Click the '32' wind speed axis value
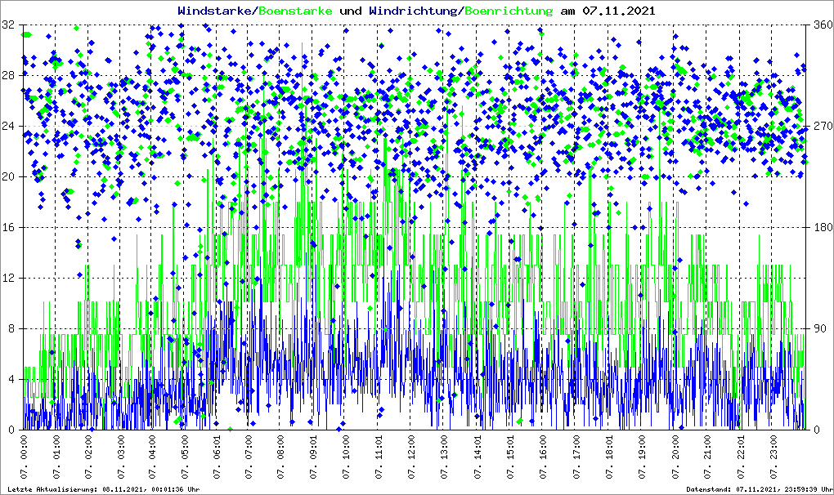 [x=8, y=25]
